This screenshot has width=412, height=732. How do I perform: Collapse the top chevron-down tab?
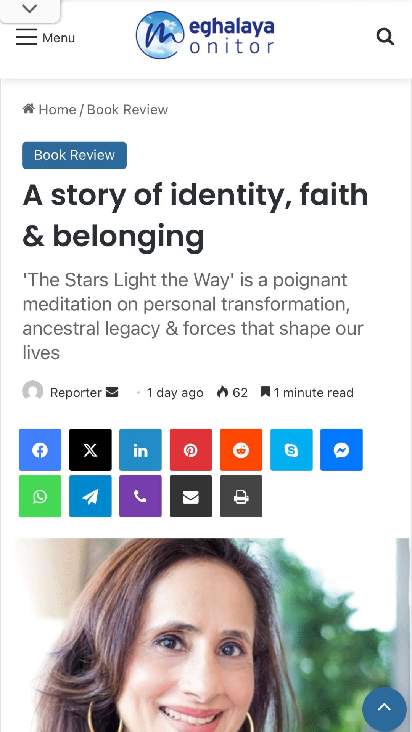(x=30, y=10)
